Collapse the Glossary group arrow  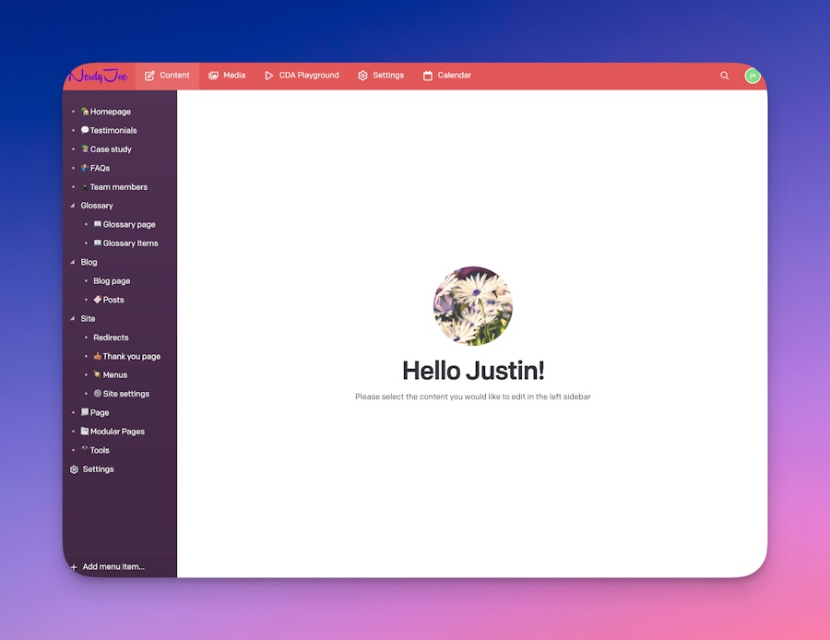(x=73, y=206)
